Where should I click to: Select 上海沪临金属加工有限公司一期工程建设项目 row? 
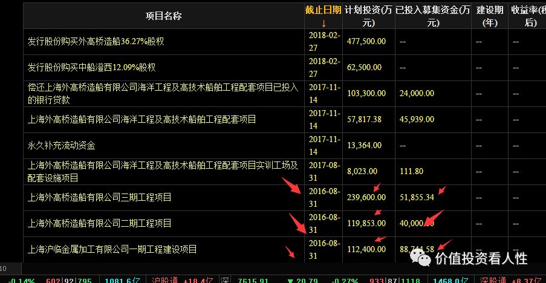[x=285, y=250]
